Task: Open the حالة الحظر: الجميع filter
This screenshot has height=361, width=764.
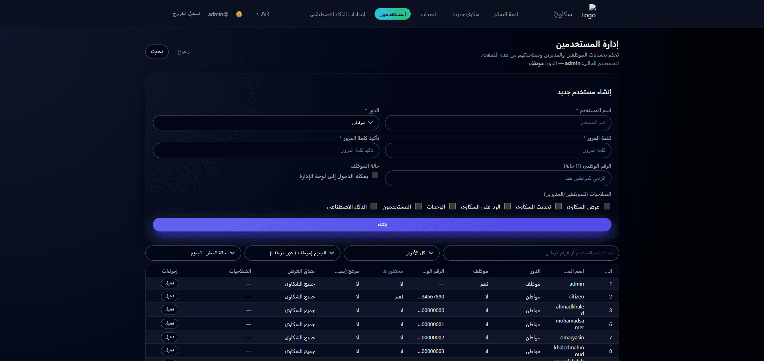Action: point(193,253)
